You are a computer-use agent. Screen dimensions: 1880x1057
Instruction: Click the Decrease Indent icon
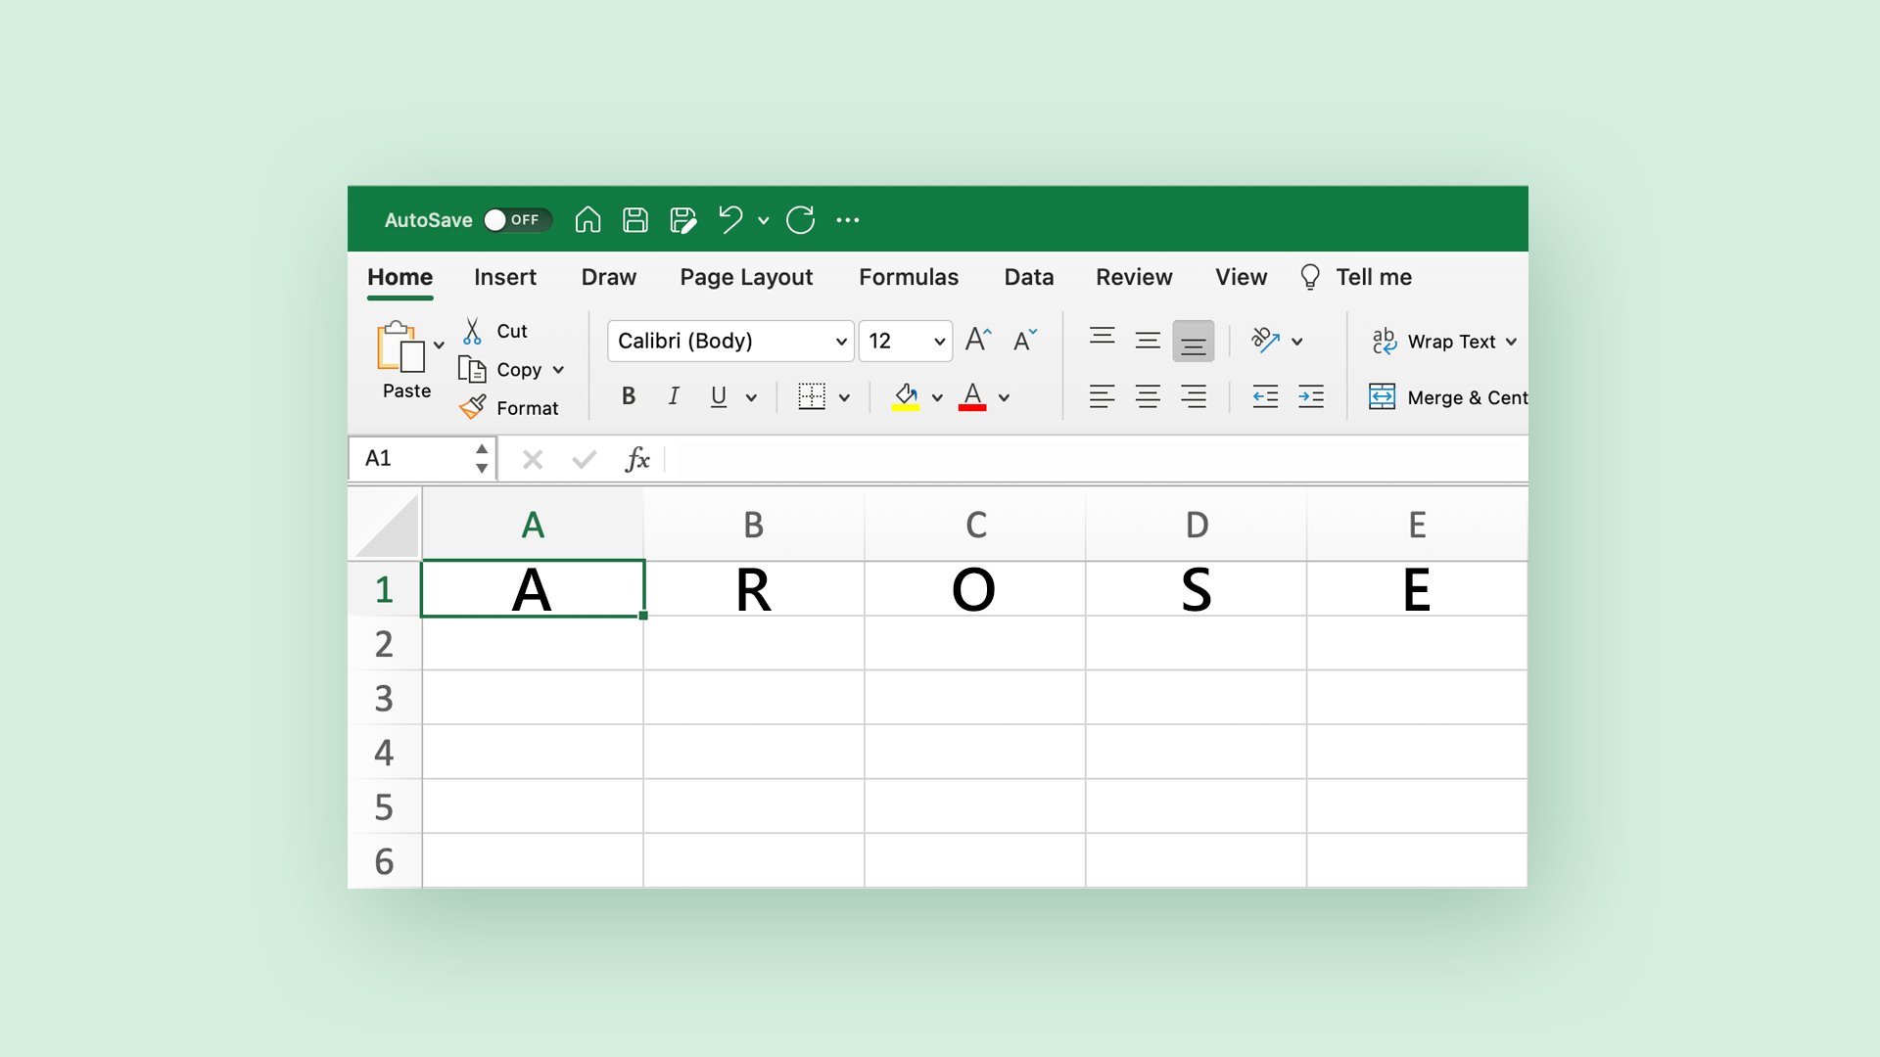pyautogui.click(x=1265, y=396)
